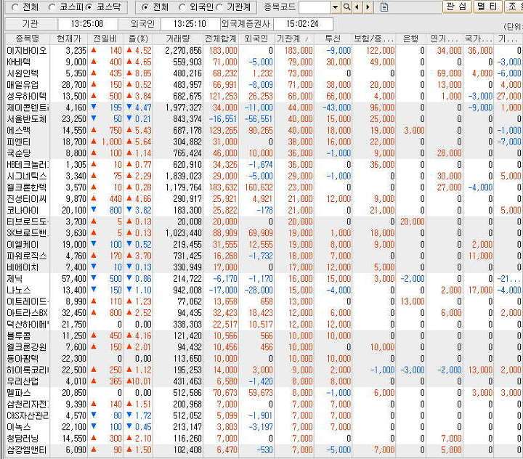523x459 pixels.
Task: Select the 시그네틱스 stock row
Action: click(x=264, y=176)
